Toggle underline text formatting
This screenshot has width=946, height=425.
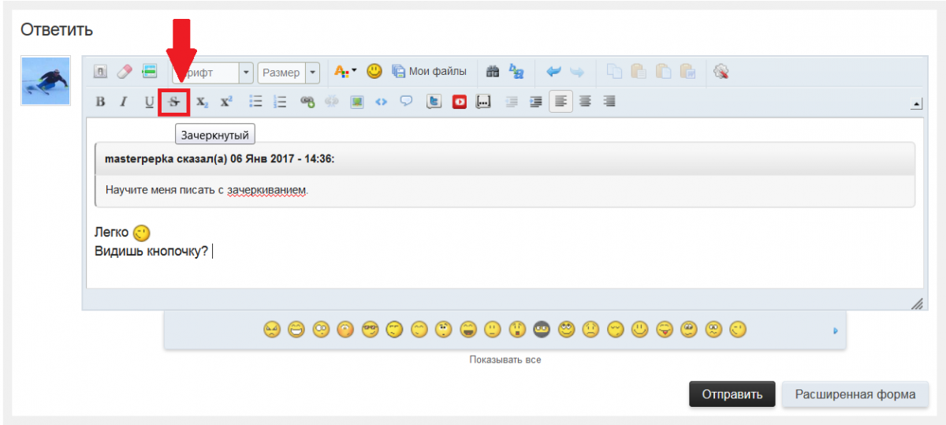[149, 102]
